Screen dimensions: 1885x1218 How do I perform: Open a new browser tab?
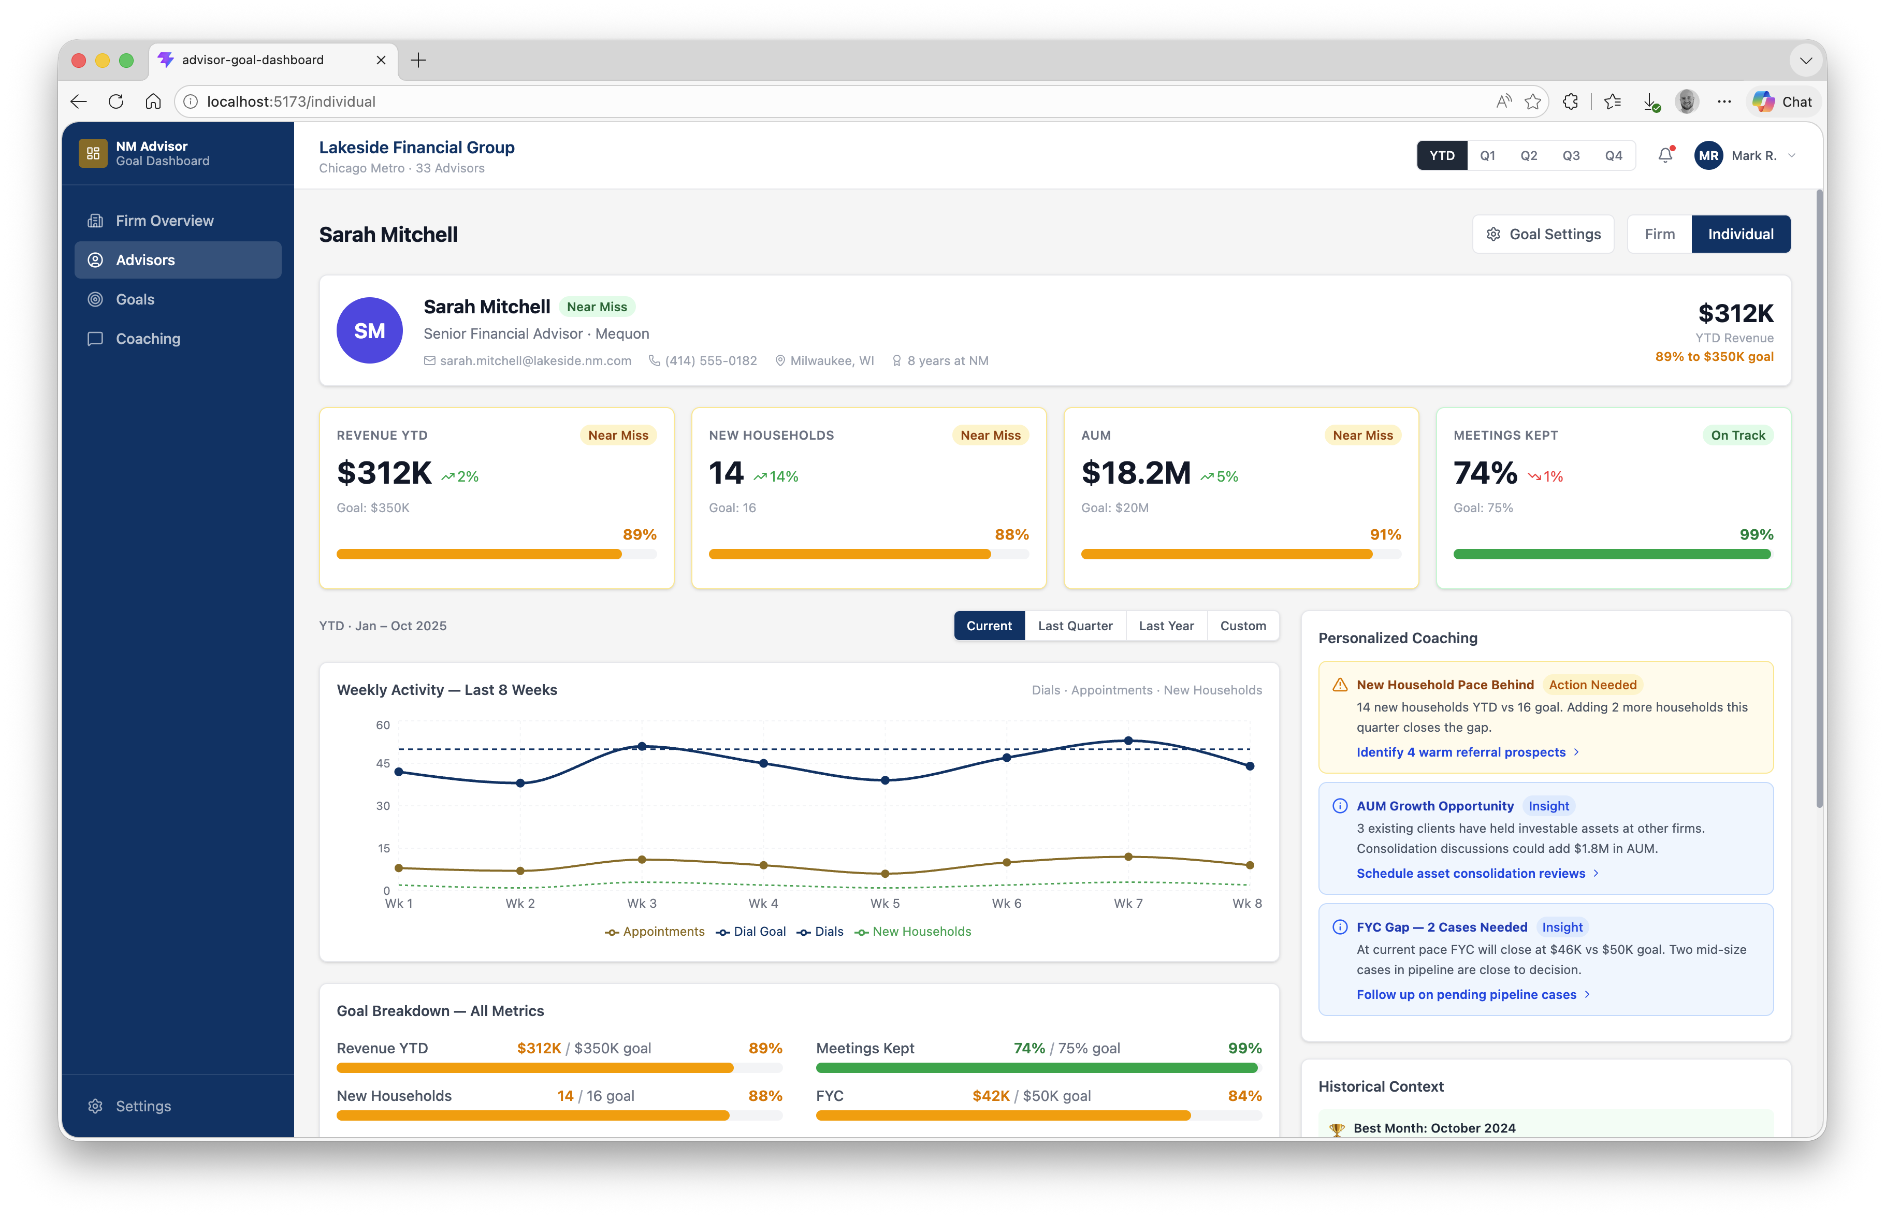click(418, 60)
